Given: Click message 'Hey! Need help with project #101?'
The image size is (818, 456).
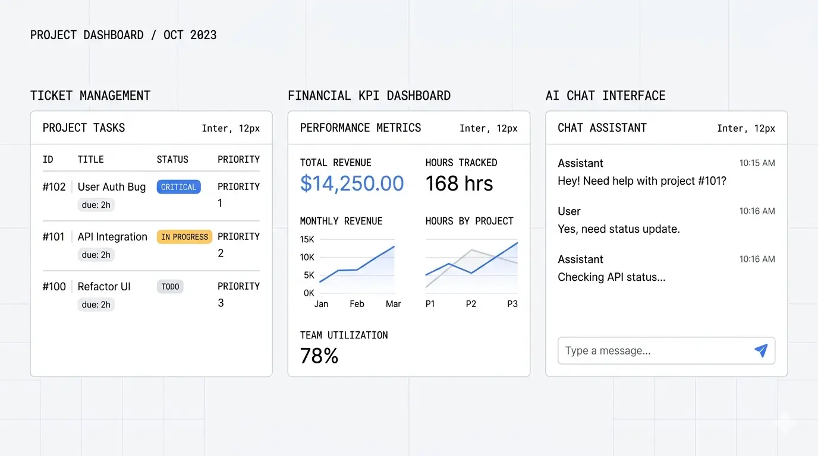Looking at the screenshot, I should click(642, 181).
